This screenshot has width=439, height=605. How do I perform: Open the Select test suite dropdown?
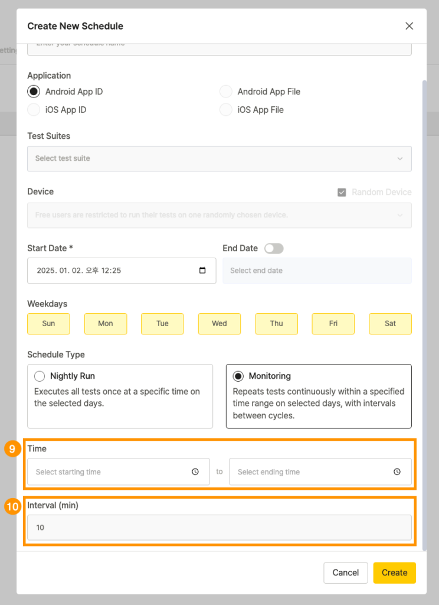(219, 158)
